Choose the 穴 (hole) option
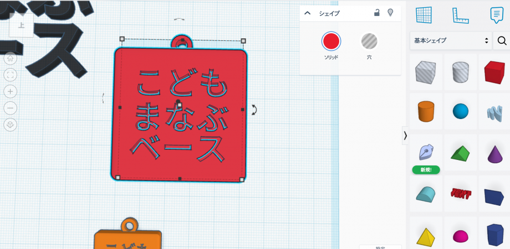This screenshot has width=510, height=249. (369, 41)
